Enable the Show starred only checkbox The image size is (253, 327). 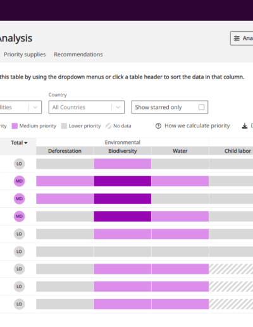pos(201,107)
